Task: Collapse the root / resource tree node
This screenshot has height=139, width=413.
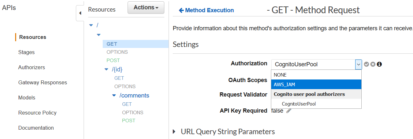Action: [x=91, y=25]
